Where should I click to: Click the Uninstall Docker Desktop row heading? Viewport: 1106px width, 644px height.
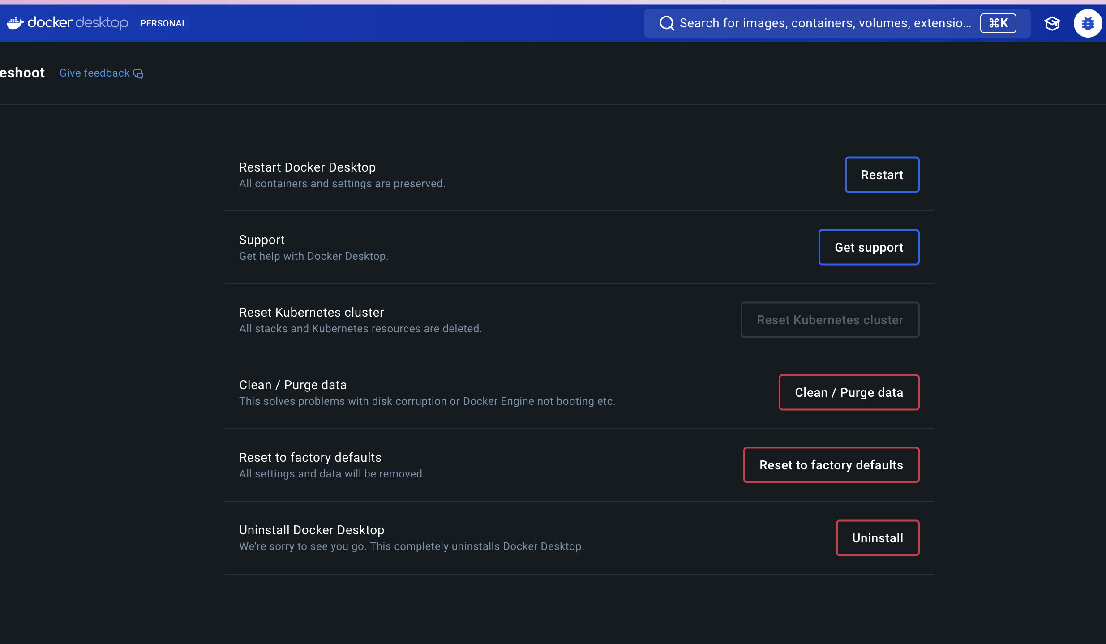click(312, 530)
